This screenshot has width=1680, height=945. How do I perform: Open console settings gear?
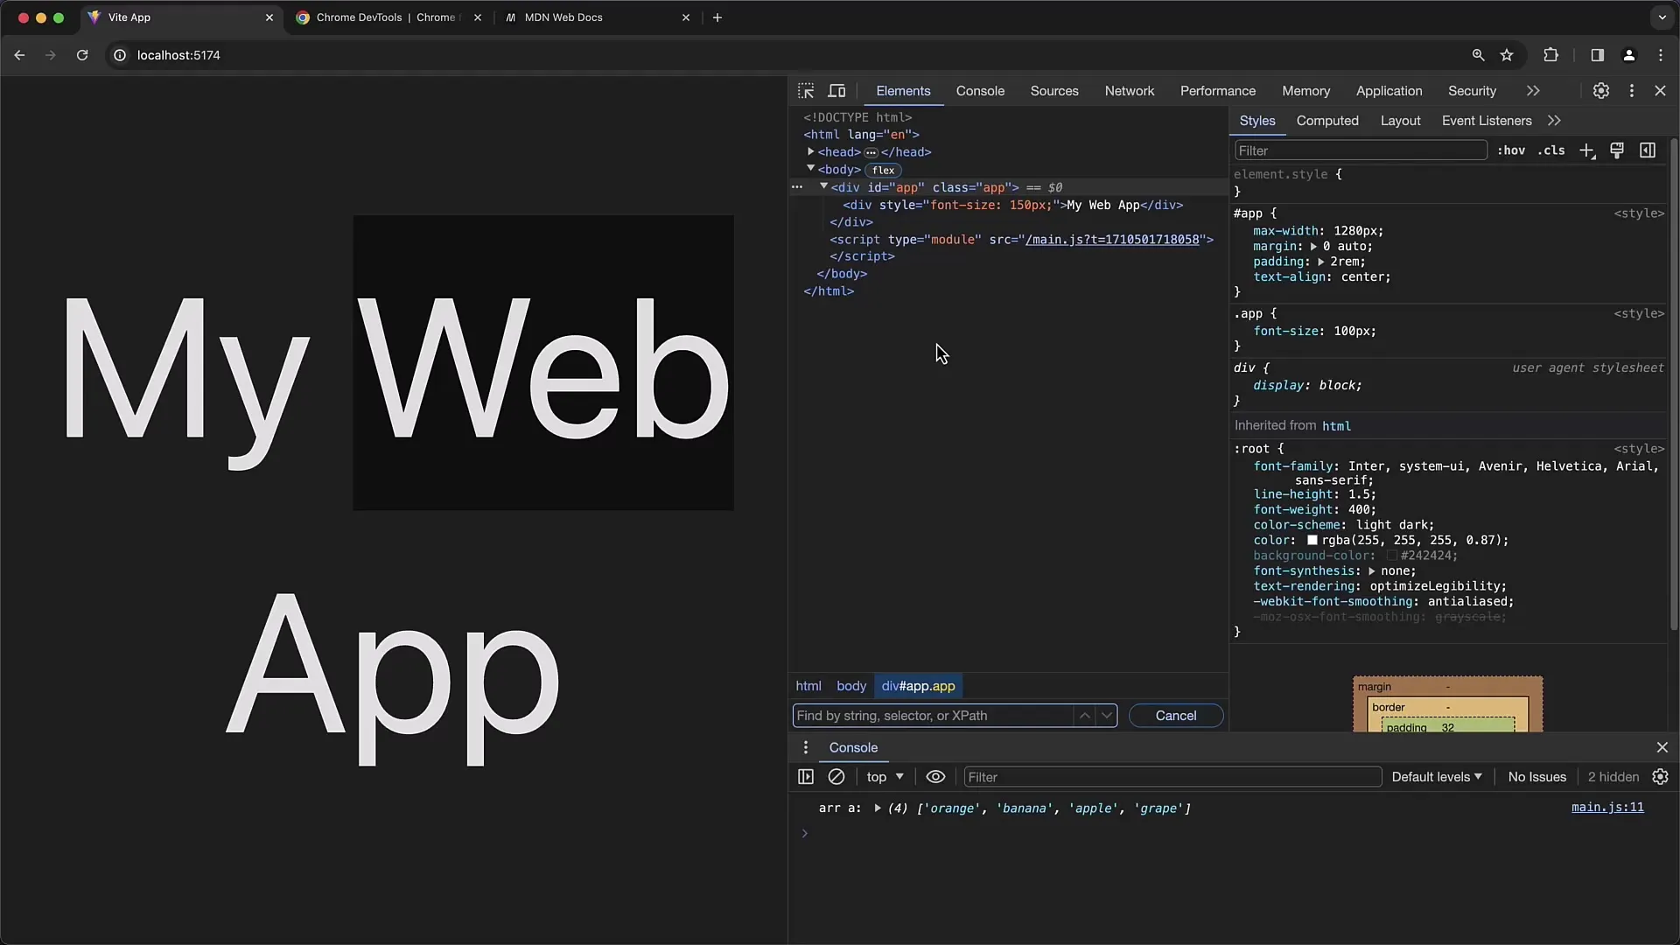coord(1660,777)
